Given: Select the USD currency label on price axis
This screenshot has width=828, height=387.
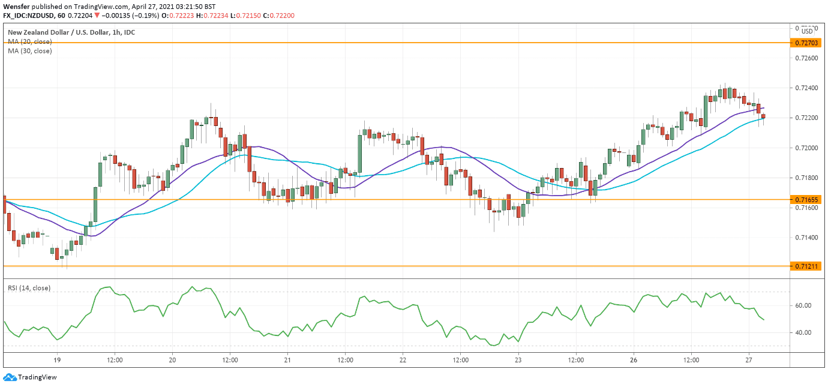Looking at the screenshot, I should point(808,31).
